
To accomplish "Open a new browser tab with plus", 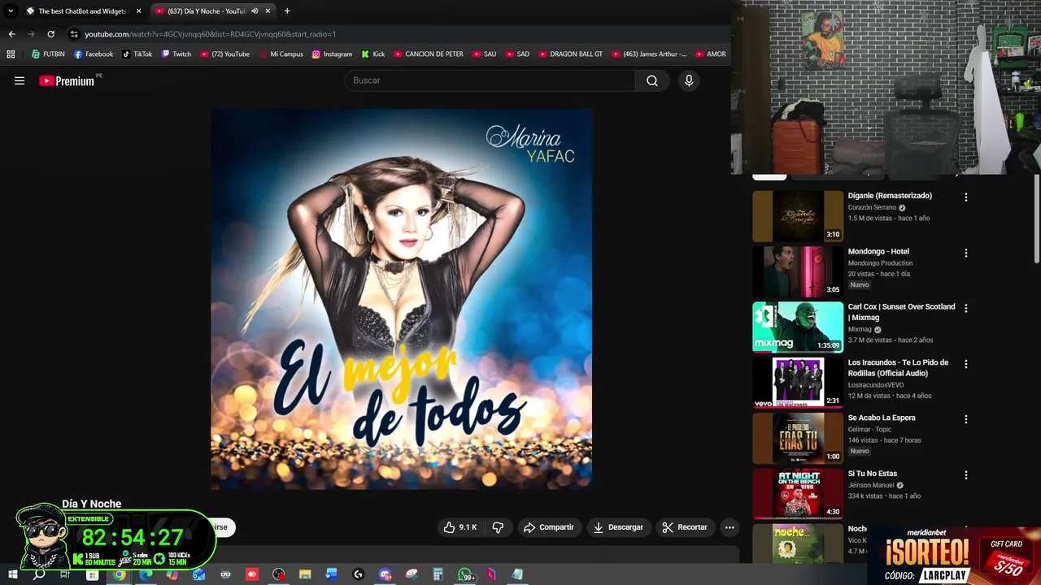I will (287, 11).
